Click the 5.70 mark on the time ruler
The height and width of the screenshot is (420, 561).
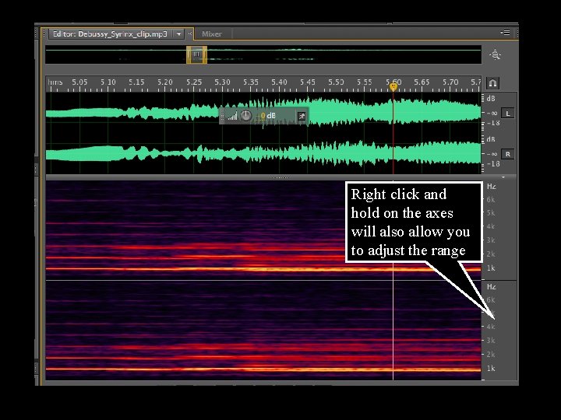(x=450, y=82)
